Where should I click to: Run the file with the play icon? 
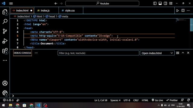[177, 11]
